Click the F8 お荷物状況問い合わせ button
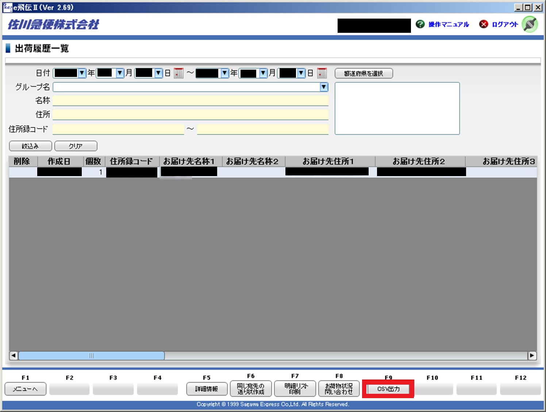The width and height of the screenshot is (546, 412). pos(339,389)
